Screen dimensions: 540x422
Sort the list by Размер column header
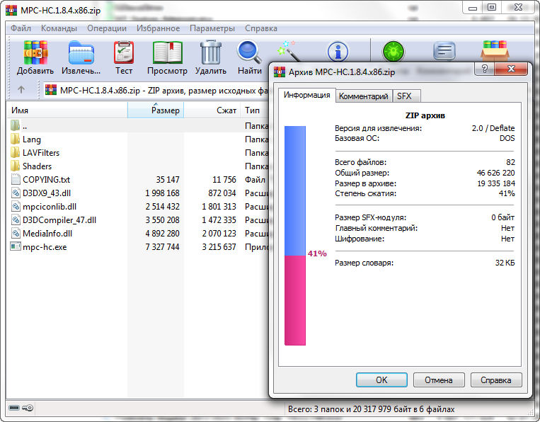[156, 110]
